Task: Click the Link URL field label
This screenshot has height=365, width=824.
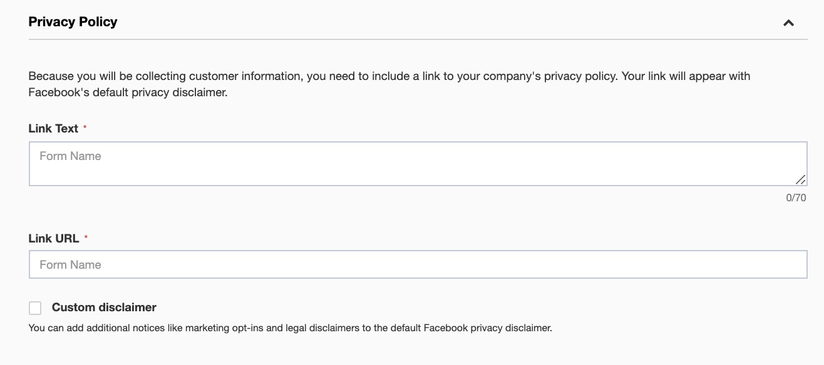Action: coord(53,239)
